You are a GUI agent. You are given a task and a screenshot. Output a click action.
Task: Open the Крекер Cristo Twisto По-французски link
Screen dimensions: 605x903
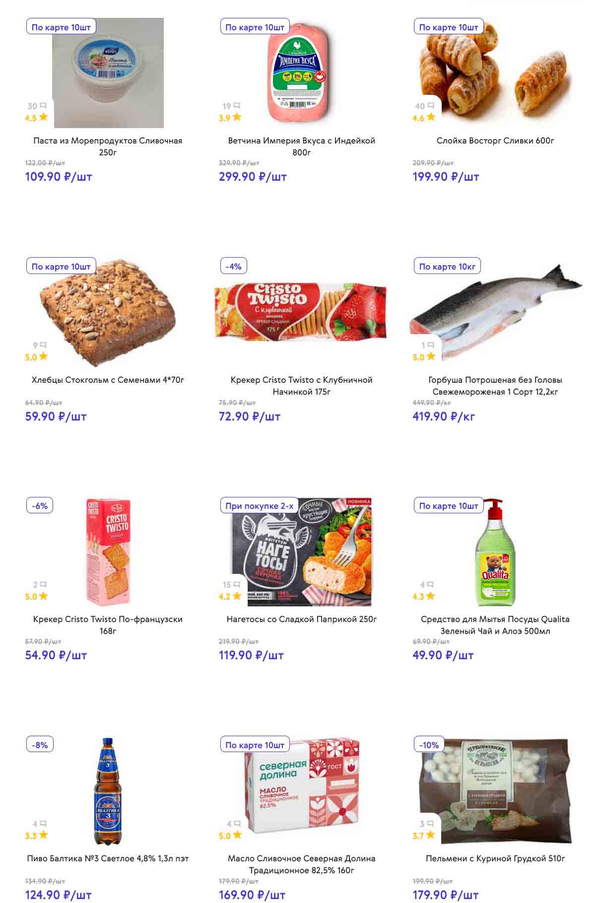pos(108,625)
